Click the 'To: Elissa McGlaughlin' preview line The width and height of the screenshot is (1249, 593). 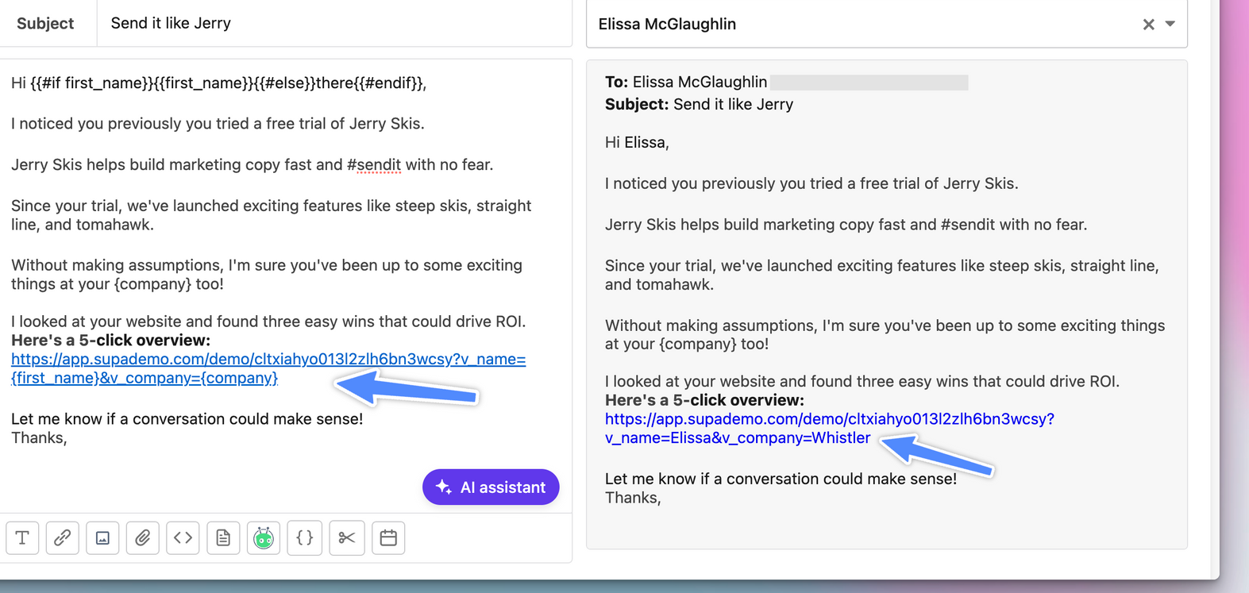[686, 83]
